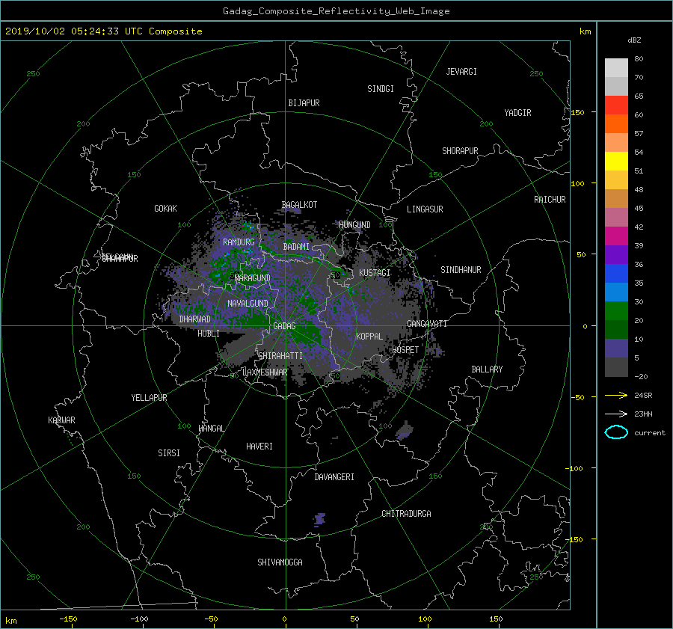Click the HAVERI city label
The height and width of the screenshot is (629, 673).
point(259,447)
